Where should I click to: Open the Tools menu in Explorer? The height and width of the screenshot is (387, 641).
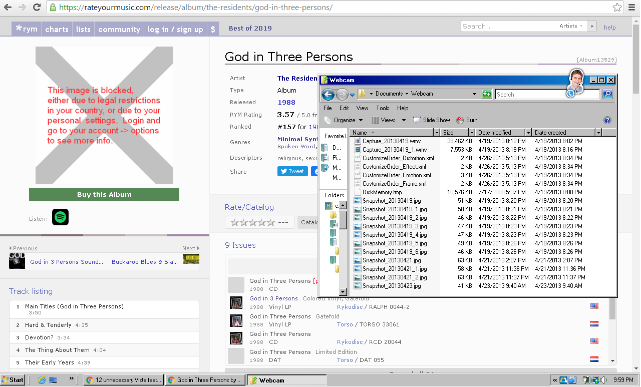[383, 108]
